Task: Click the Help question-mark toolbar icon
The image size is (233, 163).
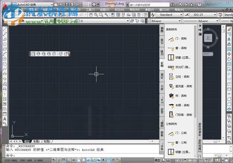Action: point(146,14)
